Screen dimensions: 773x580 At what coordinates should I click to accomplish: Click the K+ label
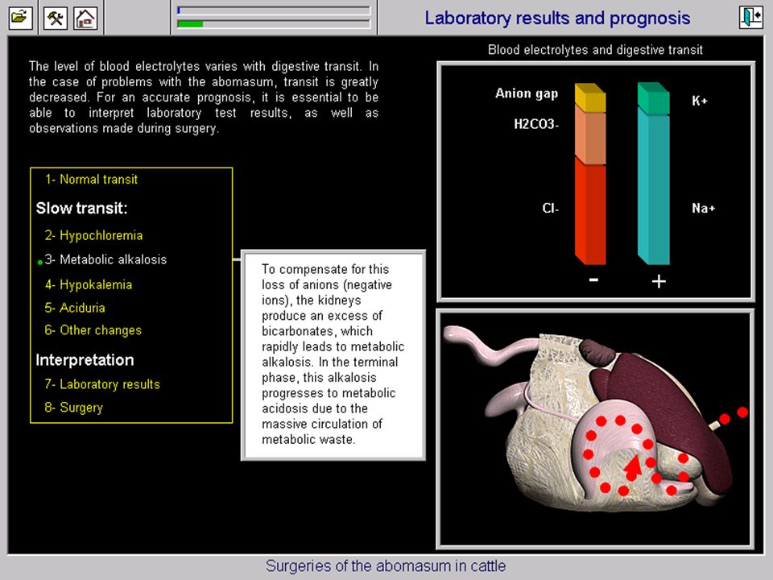700,101
